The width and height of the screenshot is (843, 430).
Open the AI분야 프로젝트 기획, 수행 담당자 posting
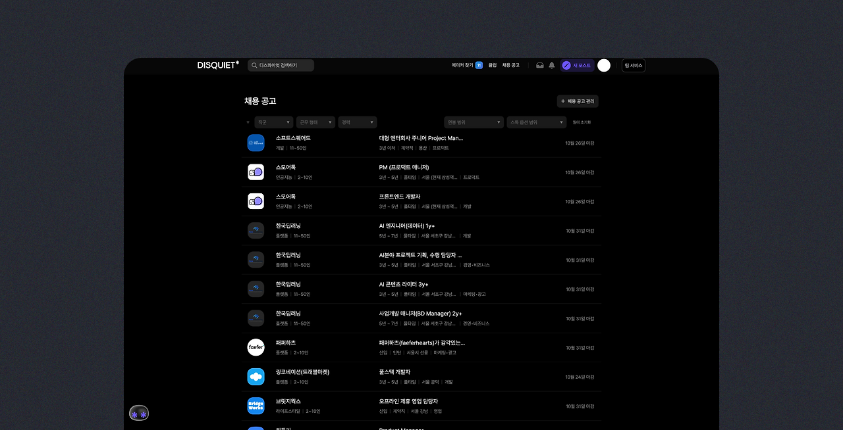coord(420,255)
